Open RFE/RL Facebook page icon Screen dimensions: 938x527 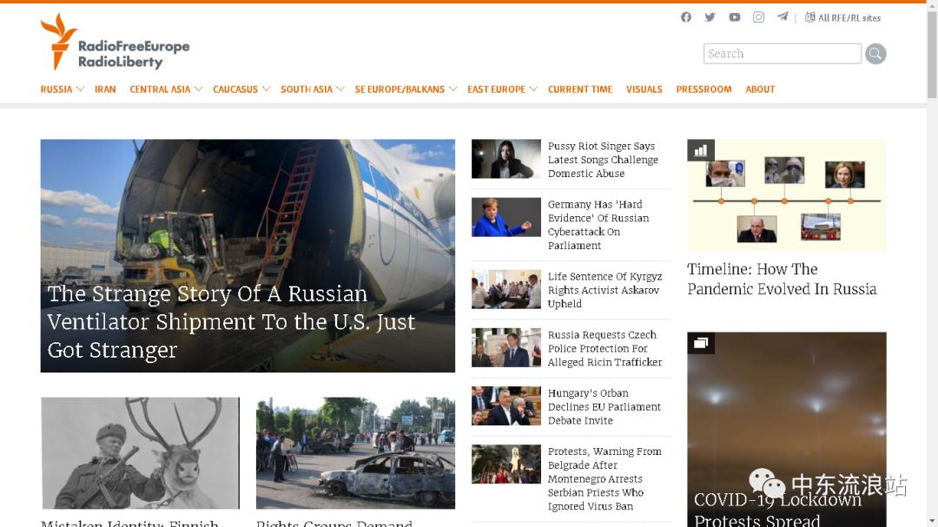(x=685, y=17)
